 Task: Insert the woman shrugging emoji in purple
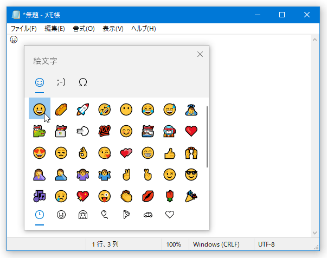click(x=83, y=175)
